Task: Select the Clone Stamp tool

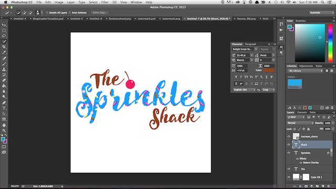Action: pos(4,69)
